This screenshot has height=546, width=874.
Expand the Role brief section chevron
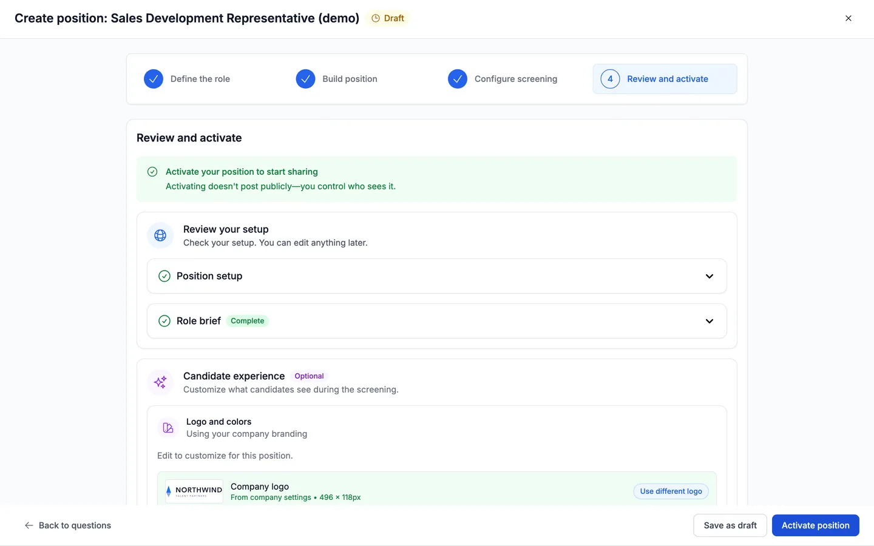coord(710,321)
